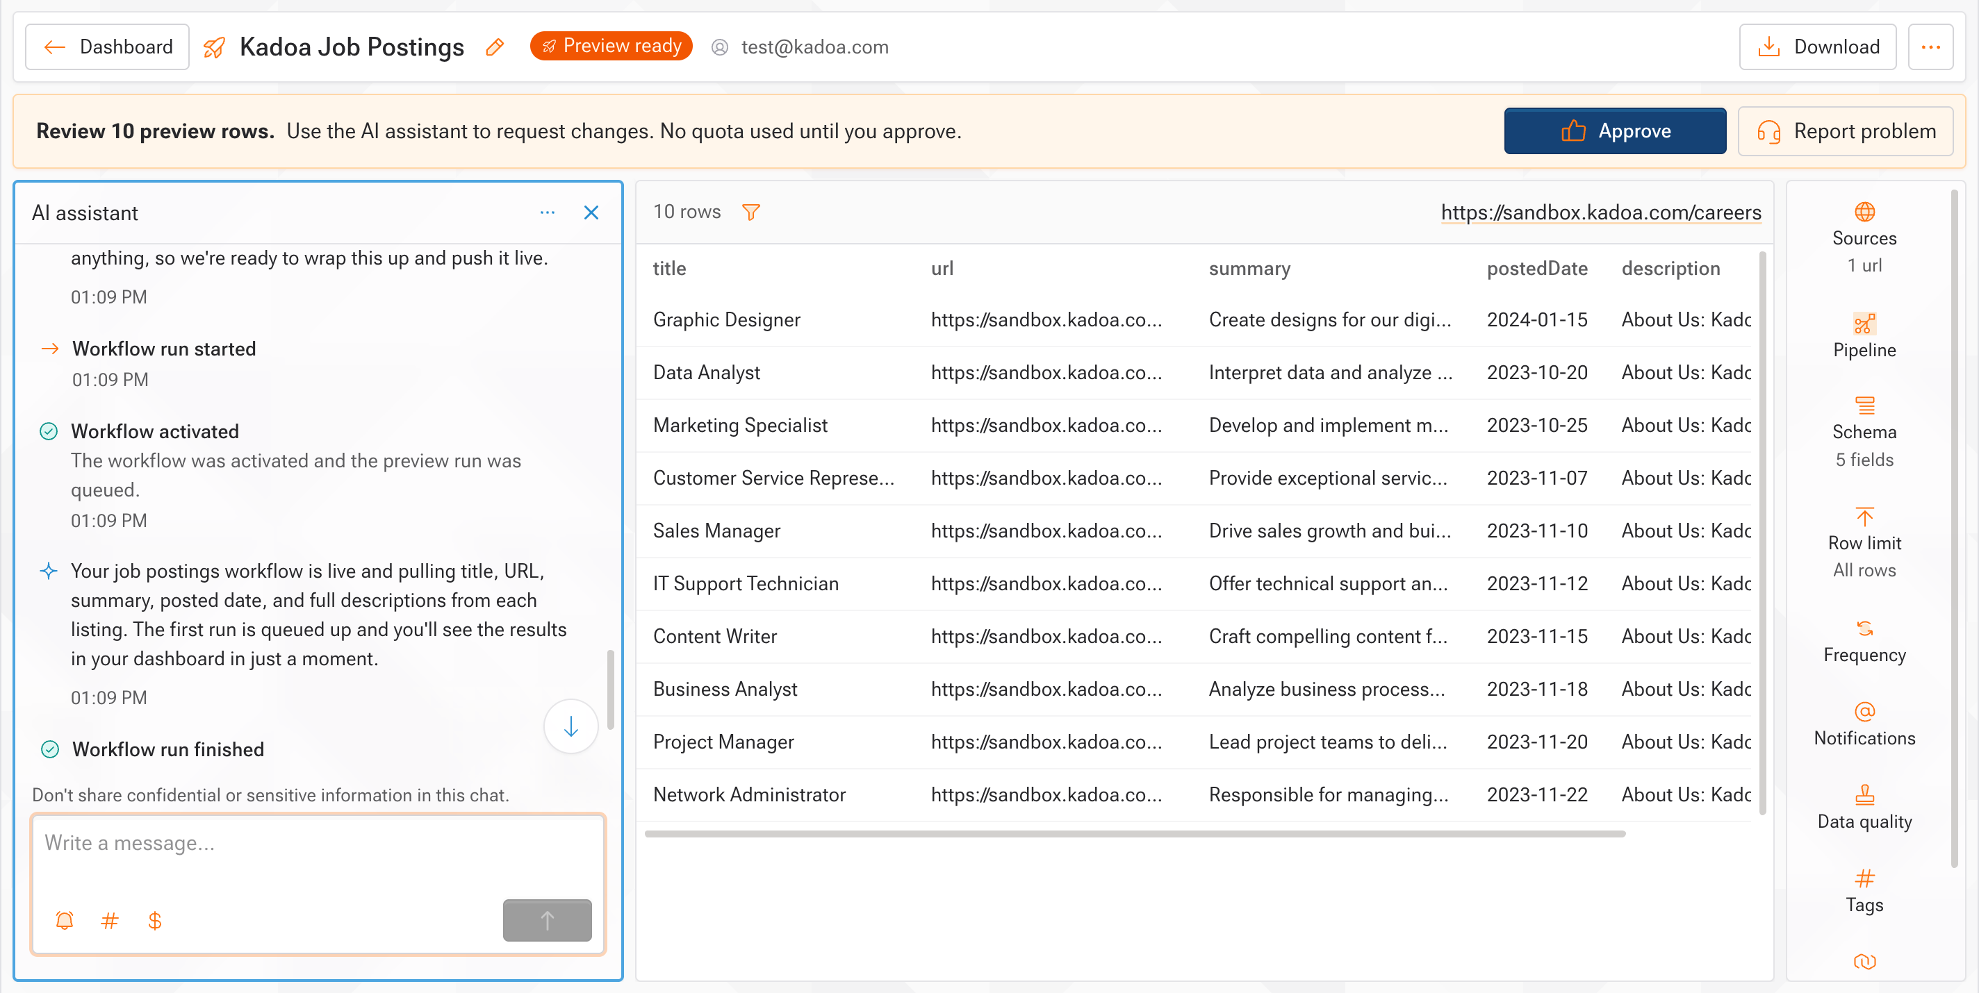The height and width of the screenshot is (993, 1979).
Task: Click the send arrow button
Action: 547,920
